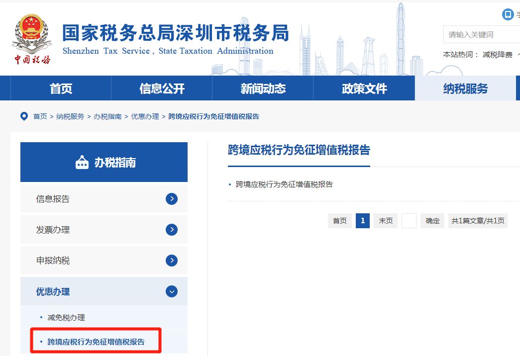This screenshot has height=356, width=520.
Task: Go to the 政策文件 tab
Action: click(364, 89)
